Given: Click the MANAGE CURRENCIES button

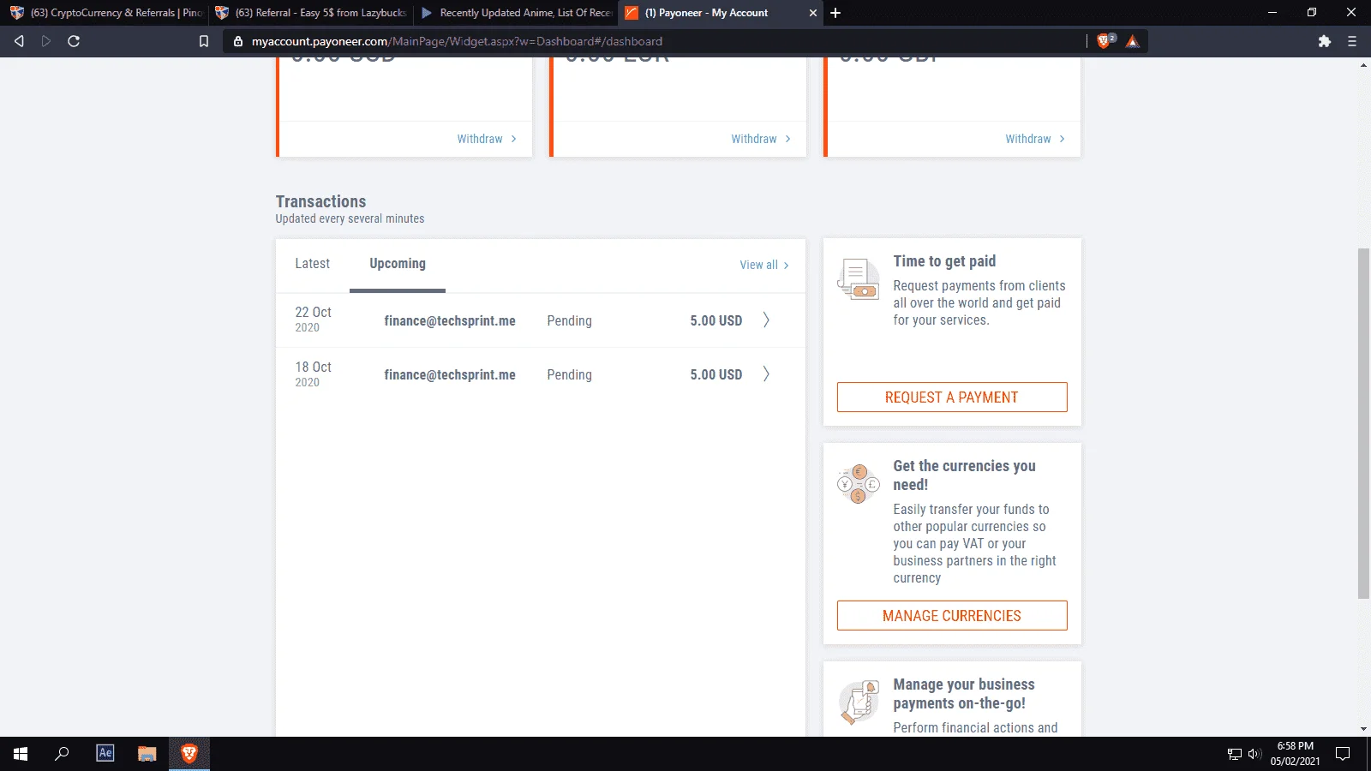Looking at the screenshot, I should (952, 616).
